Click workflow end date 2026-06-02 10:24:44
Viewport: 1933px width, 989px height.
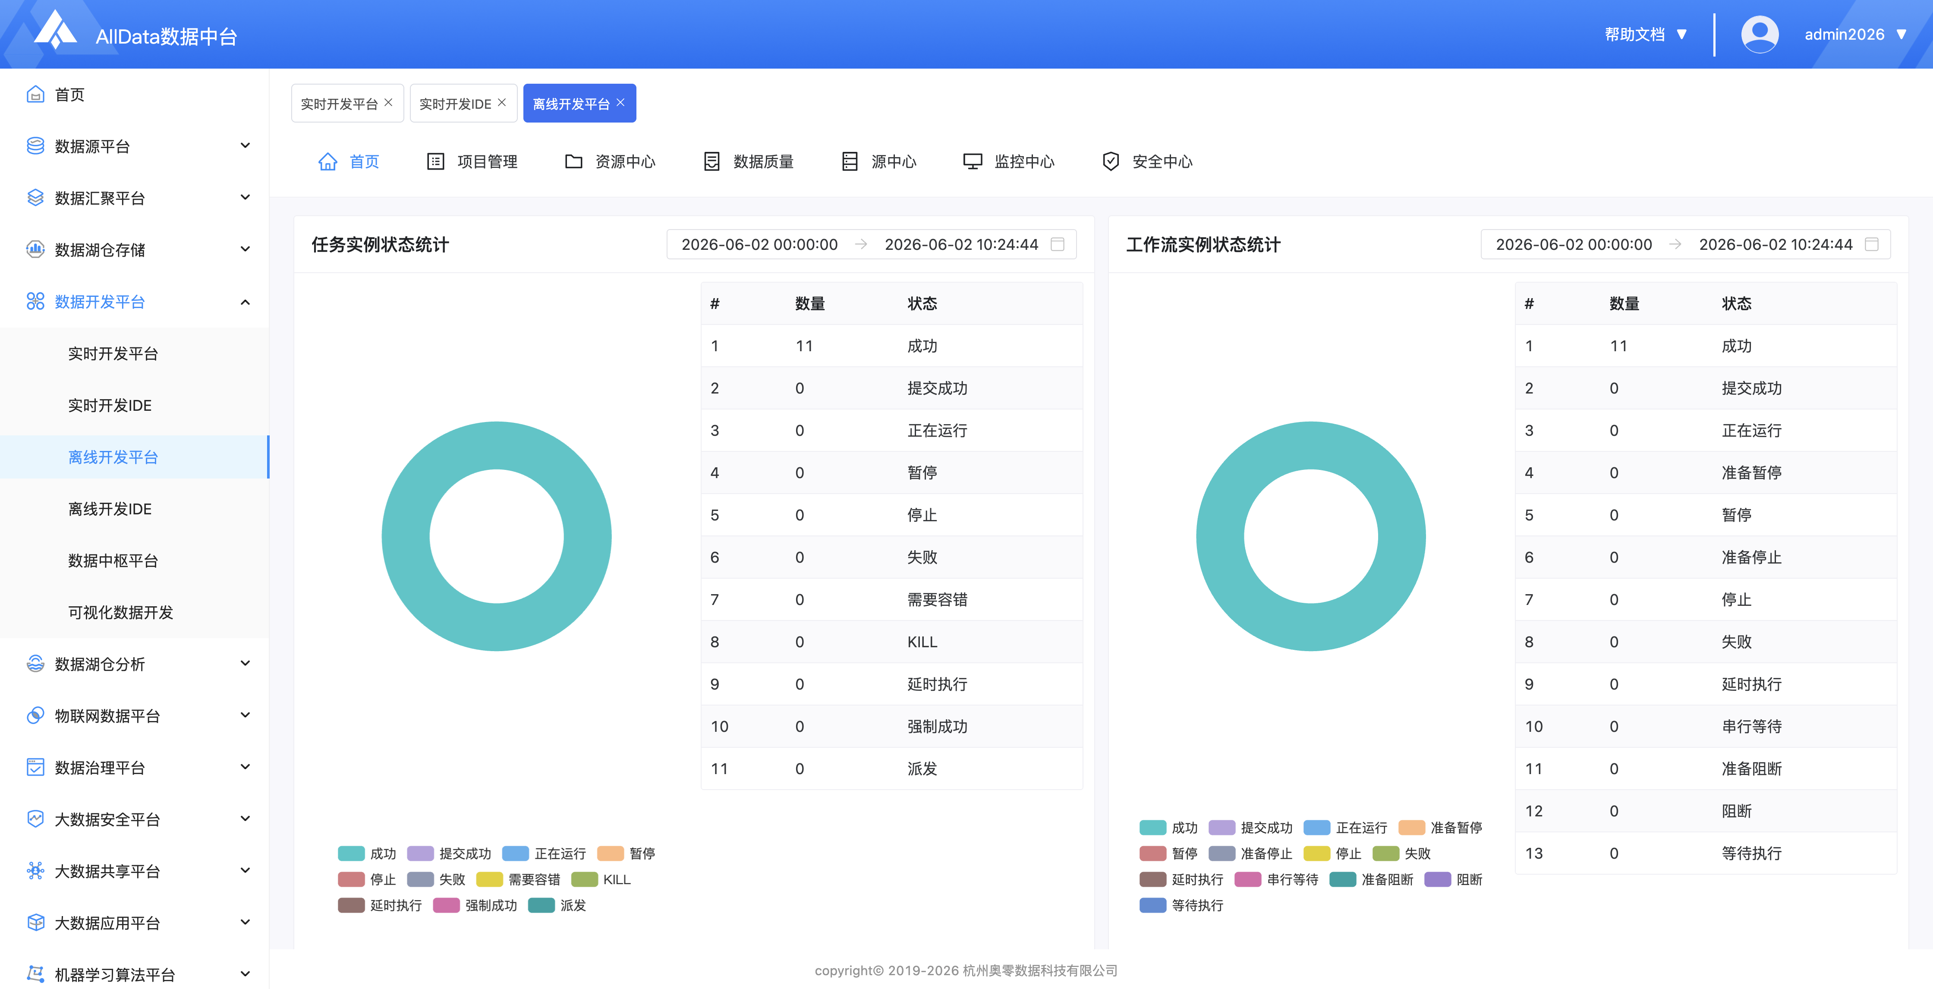tap(1776, 245)
